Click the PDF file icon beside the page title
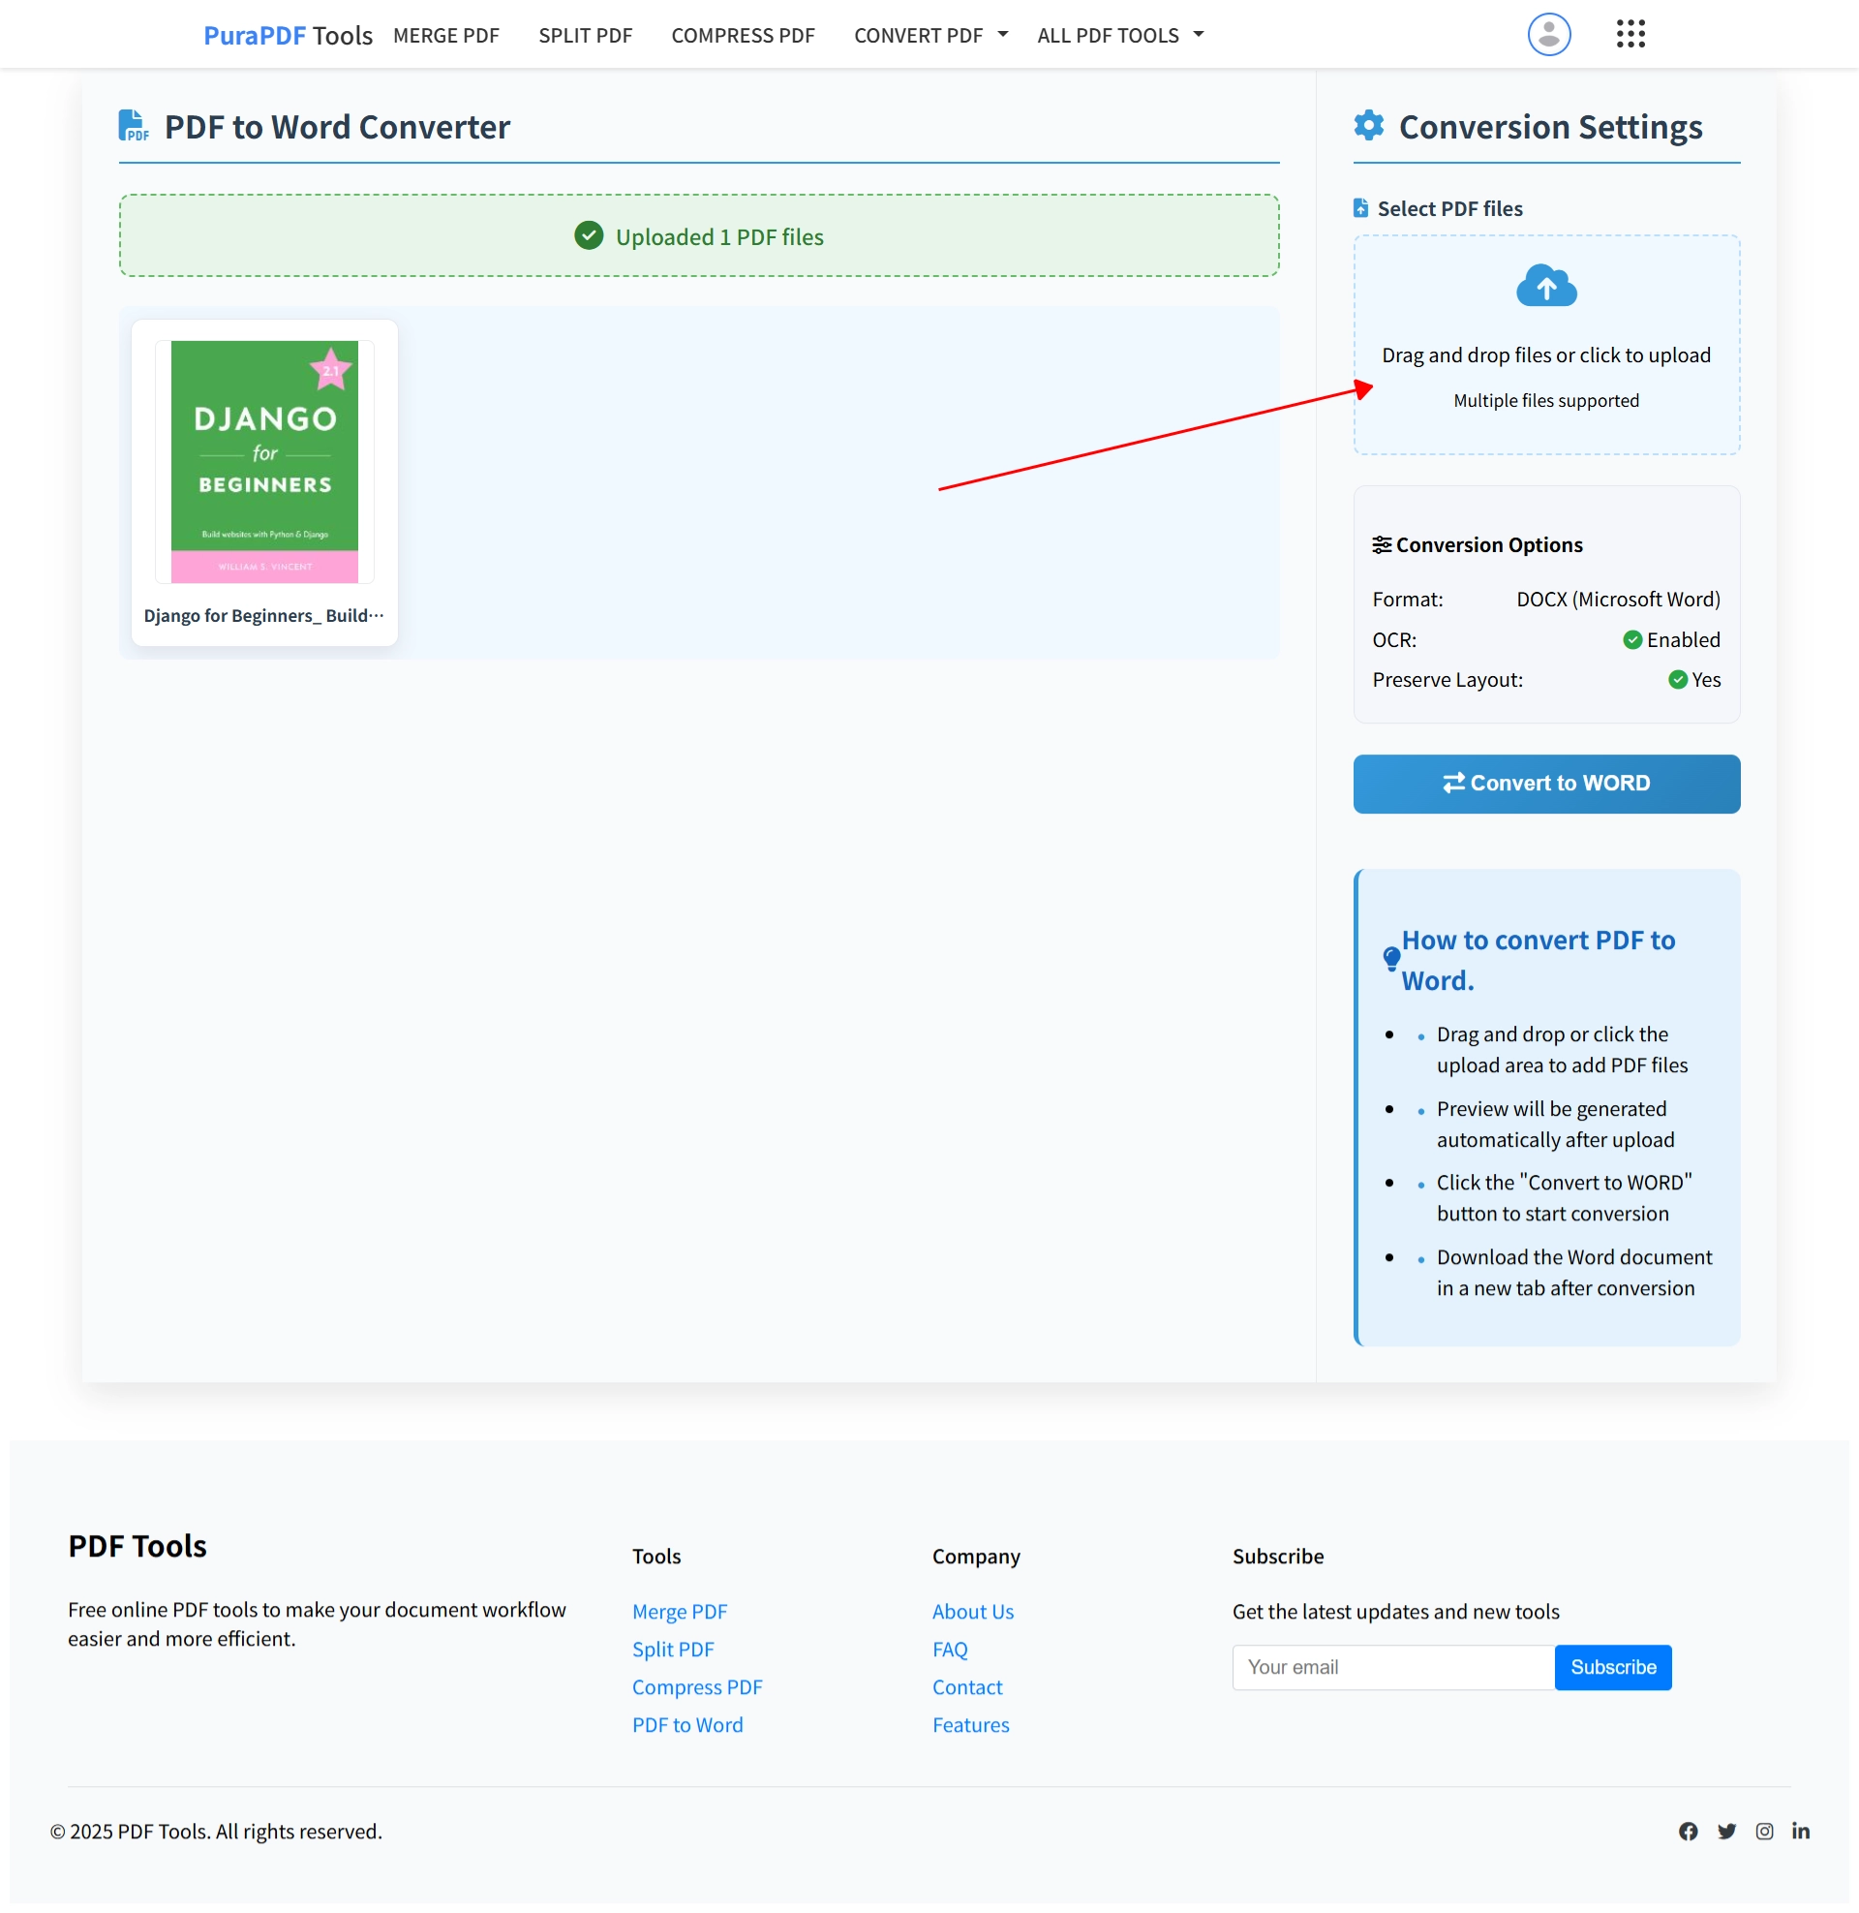The width and height of the screenshot is (1859, 1913). (134, 125)
